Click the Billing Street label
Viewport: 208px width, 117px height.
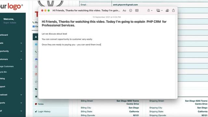tap(87, 101)
